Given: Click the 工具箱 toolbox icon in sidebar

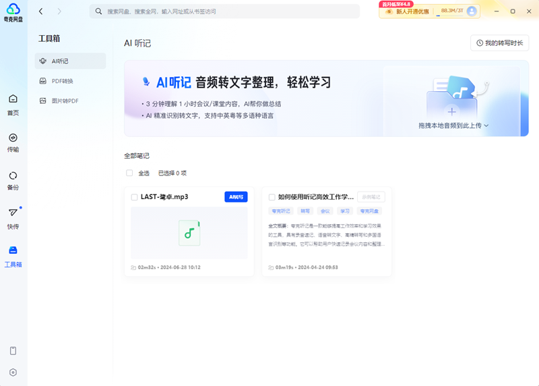Looking at the screenshot, I should pyautogui.click(x=13, y=251).
